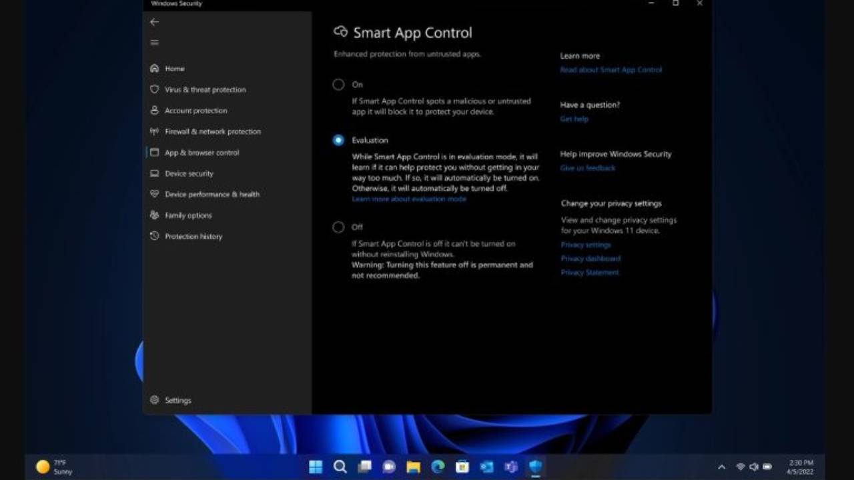Open Virus & threat protection page
The image size is (854, 480).
[205, 89]
